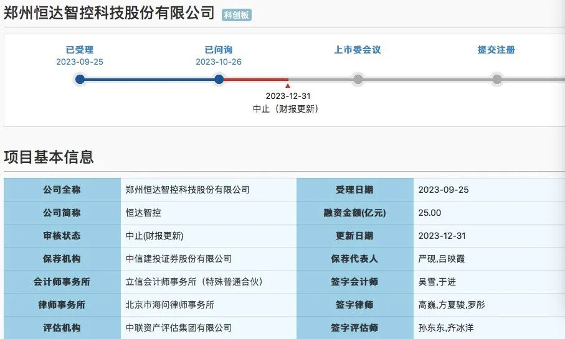Select the 上市委会议 timeline node dot
The height and width of the screenshot is (339, 565).
point(358,79)
